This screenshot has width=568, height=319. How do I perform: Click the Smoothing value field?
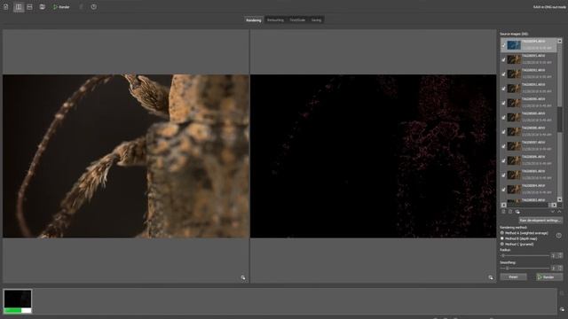(x=553, y=268)
